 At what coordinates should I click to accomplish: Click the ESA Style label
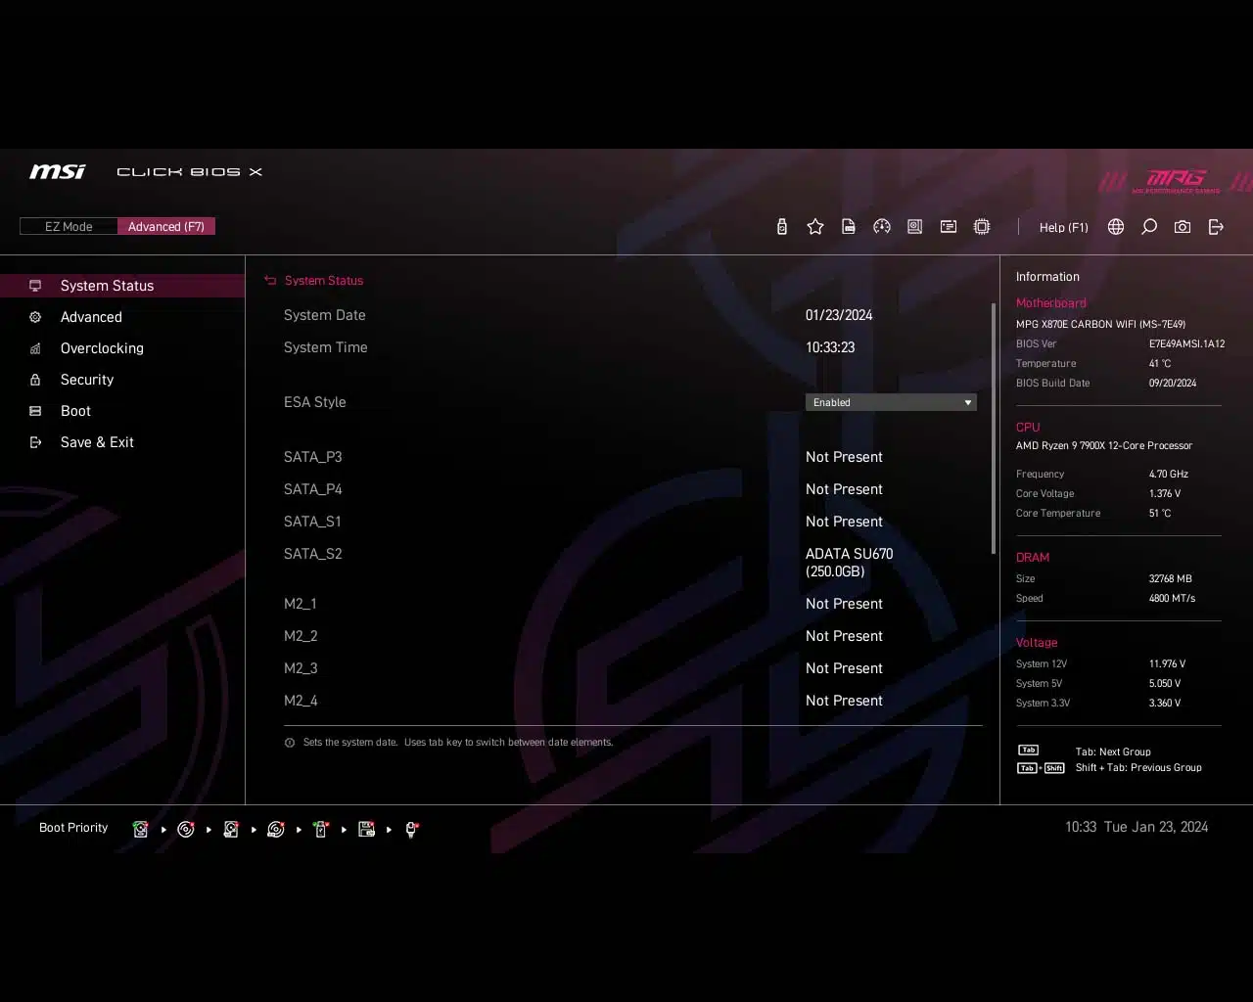314,402
